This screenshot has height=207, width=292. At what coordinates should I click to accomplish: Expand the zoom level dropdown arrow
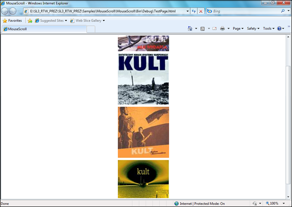click(x=284, y=203)
